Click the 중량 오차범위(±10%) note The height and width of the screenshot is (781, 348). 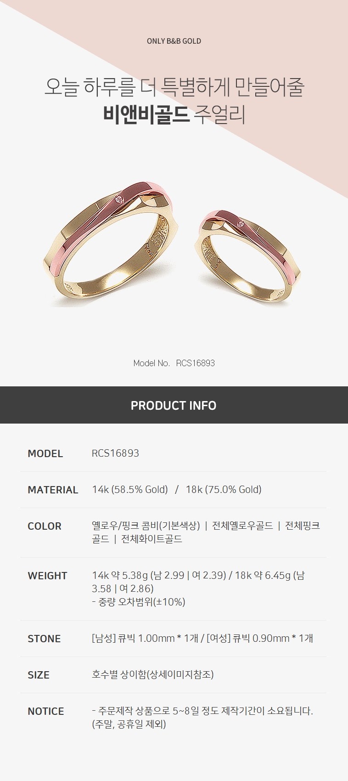[x=142, y=602]
